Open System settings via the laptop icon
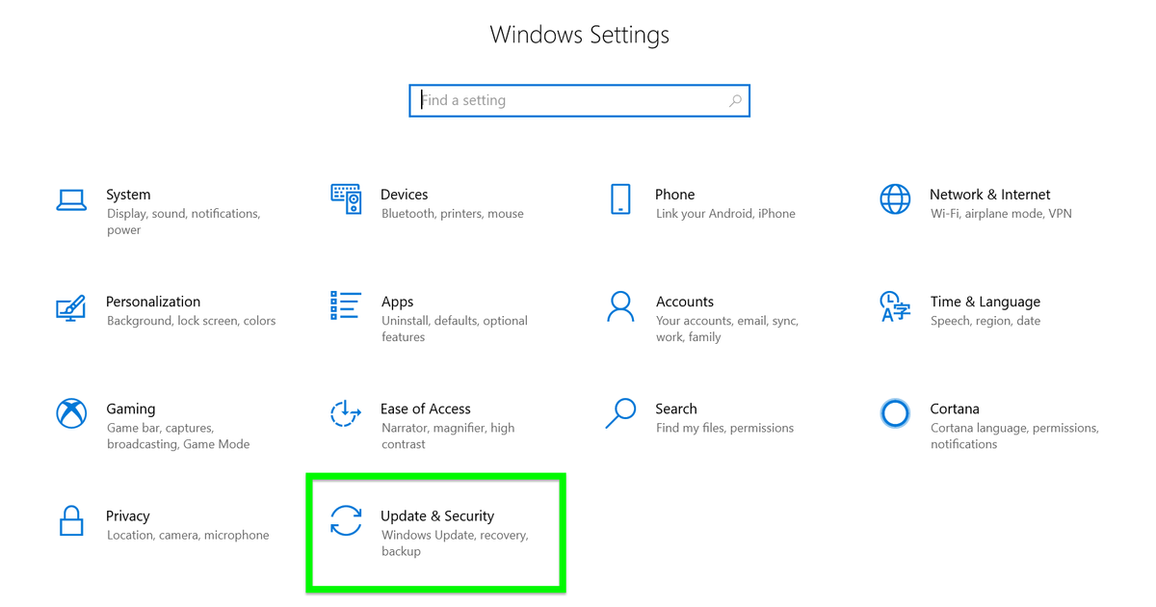 (x=71, y=200)
